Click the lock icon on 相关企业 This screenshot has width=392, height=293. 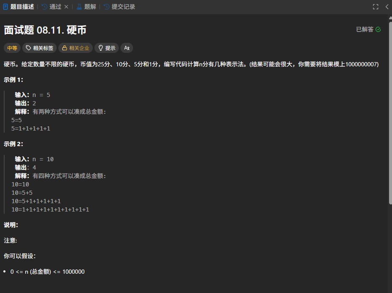coord(65,48)
